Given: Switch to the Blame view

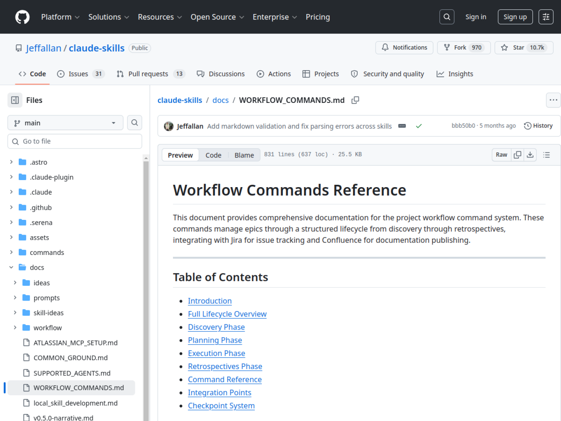Looking at the screenshot, I should click(244, 155).
